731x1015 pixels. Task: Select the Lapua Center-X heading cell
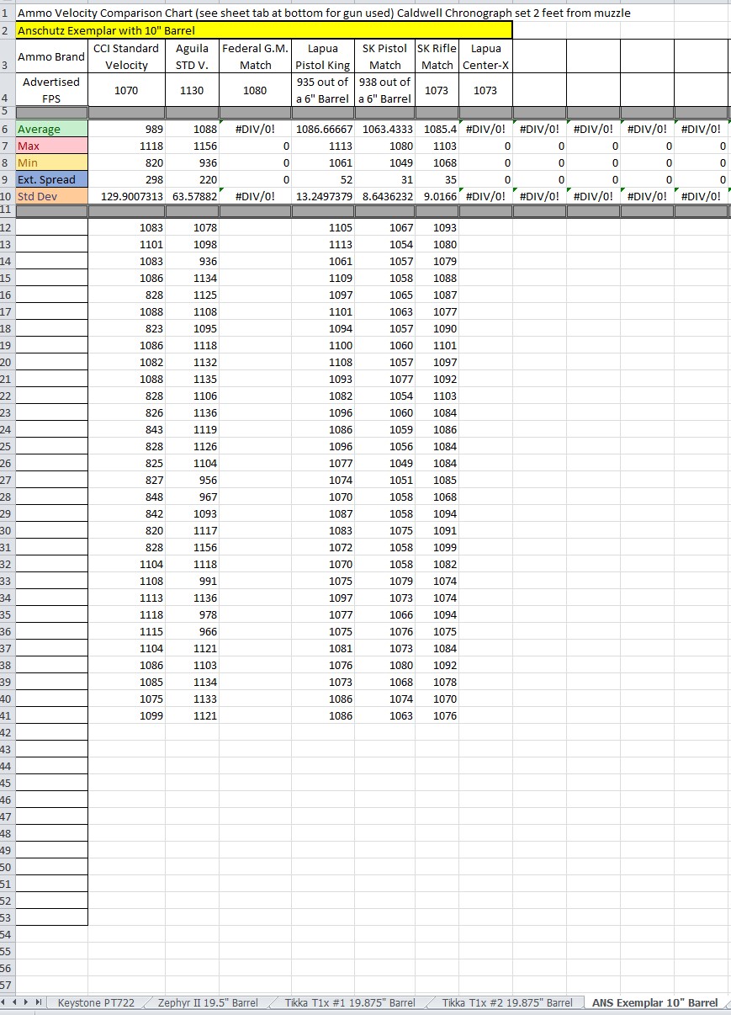[485, 56]
